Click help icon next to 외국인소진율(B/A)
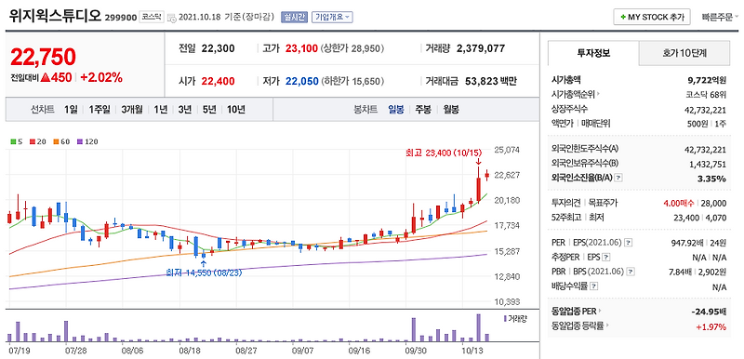 pos(618,179)
